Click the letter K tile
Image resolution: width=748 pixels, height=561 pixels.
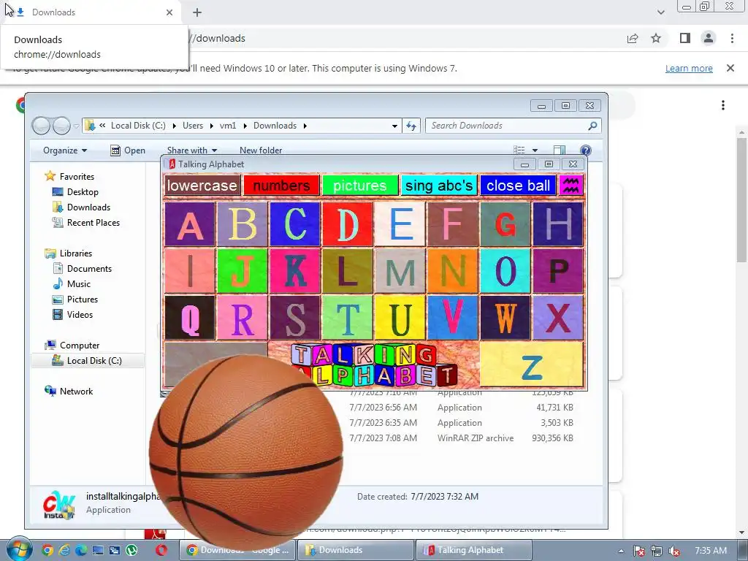coord(295,270)
